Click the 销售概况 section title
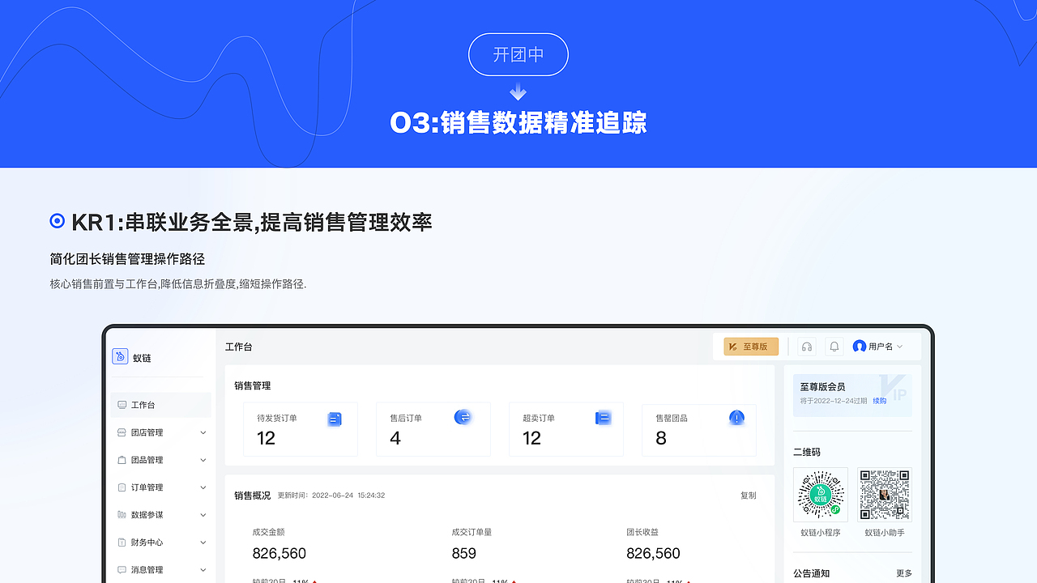 pyautogui.click(x=253, y=496)
